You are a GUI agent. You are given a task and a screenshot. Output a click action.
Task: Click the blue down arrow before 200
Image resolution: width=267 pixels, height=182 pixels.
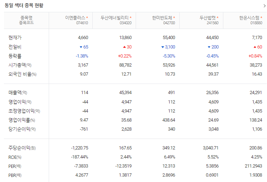point(209,47)
